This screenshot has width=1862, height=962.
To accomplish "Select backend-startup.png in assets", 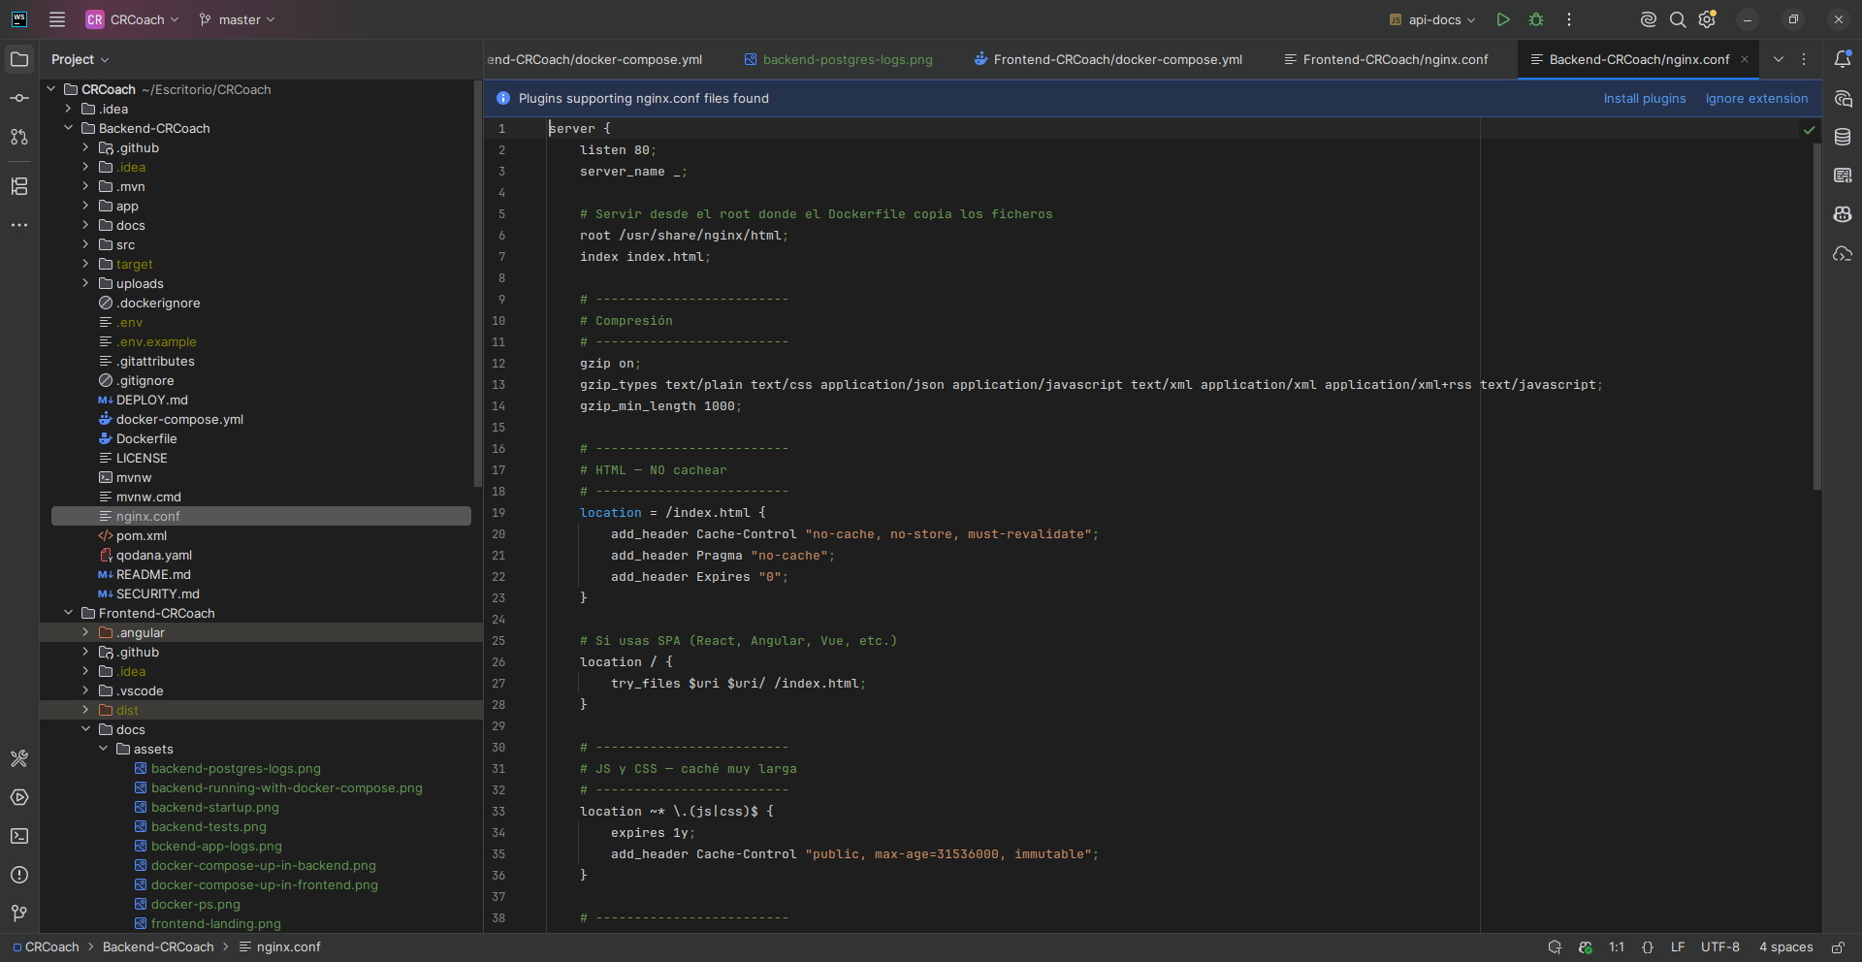I will [215, 807].
